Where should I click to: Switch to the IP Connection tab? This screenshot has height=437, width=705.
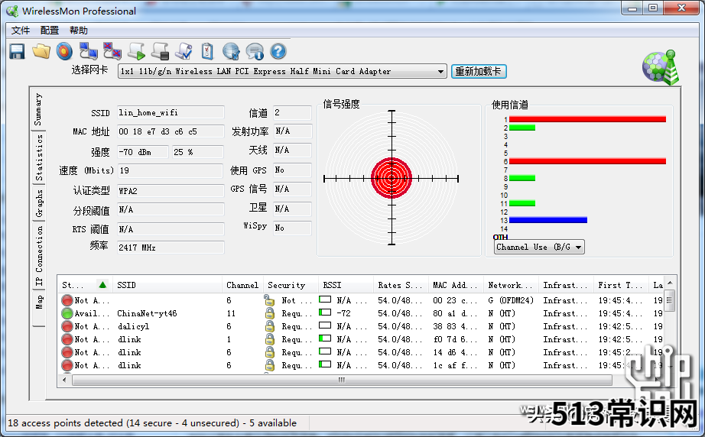pos(39,255)
